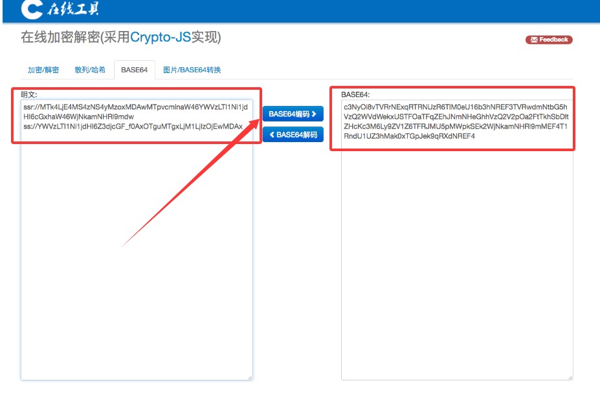Click left chevron icon on BASE64解码
The width and height of the screenshot is (600, 394).
point(272,135)
